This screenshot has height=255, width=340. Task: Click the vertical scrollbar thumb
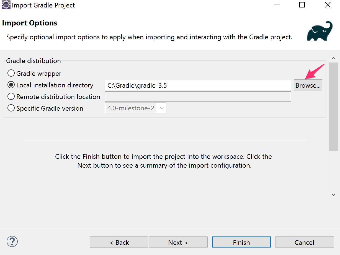click(333, 106)
